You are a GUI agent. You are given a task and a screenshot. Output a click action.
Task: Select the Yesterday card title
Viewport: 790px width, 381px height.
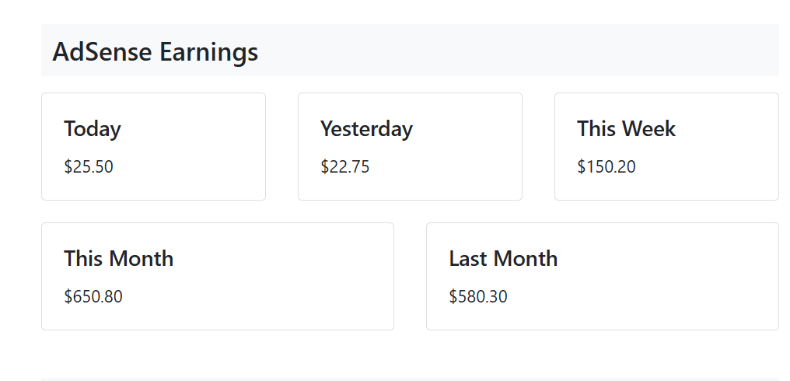point(366,128)
